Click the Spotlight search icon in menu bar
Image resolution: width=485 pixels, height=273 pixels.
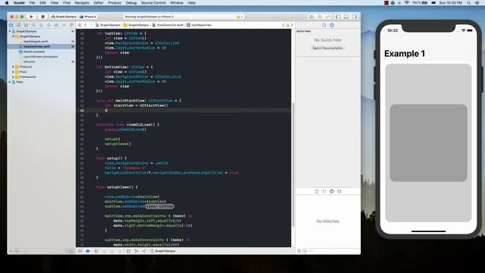469,3
